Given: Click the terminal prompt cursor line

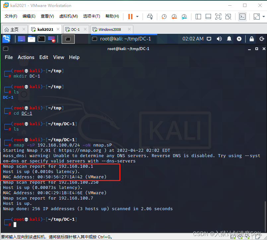Looking at the screenshot, I should (15, 225).
